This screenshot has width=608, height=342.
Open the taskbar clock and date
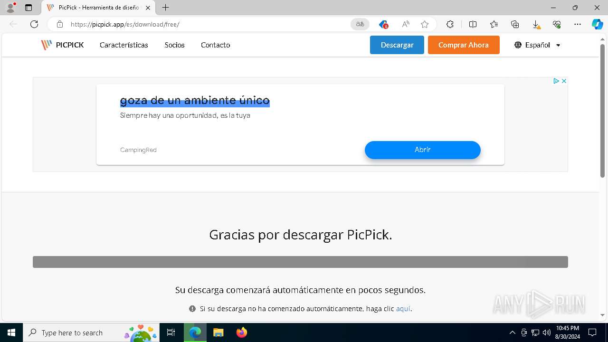(568, 332)
